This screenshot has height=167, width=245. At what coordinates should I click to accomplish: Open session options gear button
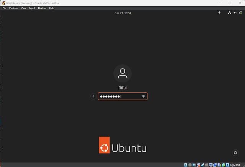235,153
